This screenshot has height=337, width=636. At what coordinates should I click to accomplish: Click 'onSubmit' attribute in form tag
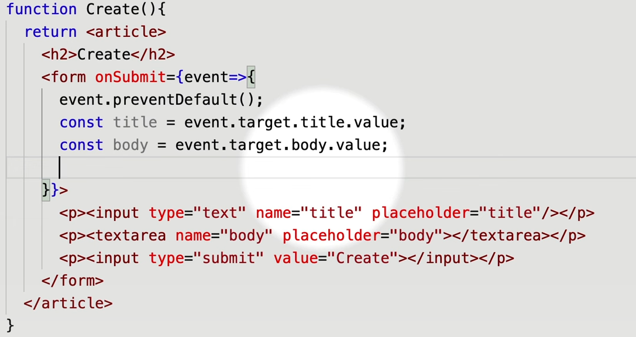click(130, 77)
